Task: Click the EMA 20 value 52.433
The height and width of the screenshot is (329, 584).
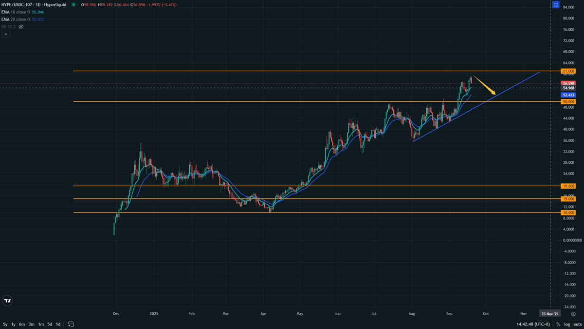Action: [37, 19]
